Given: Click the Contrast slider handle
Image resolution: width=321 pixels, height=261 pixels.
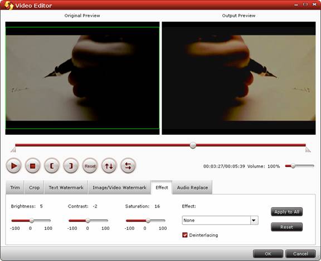Looking at the screenshot, I should tap(88, 220).
